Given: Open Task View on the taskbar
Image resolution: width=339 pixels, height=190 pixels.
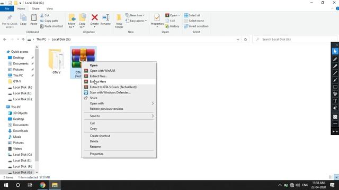Looking at the screenshot, I should pyautogui.click(x=30, y=185).
